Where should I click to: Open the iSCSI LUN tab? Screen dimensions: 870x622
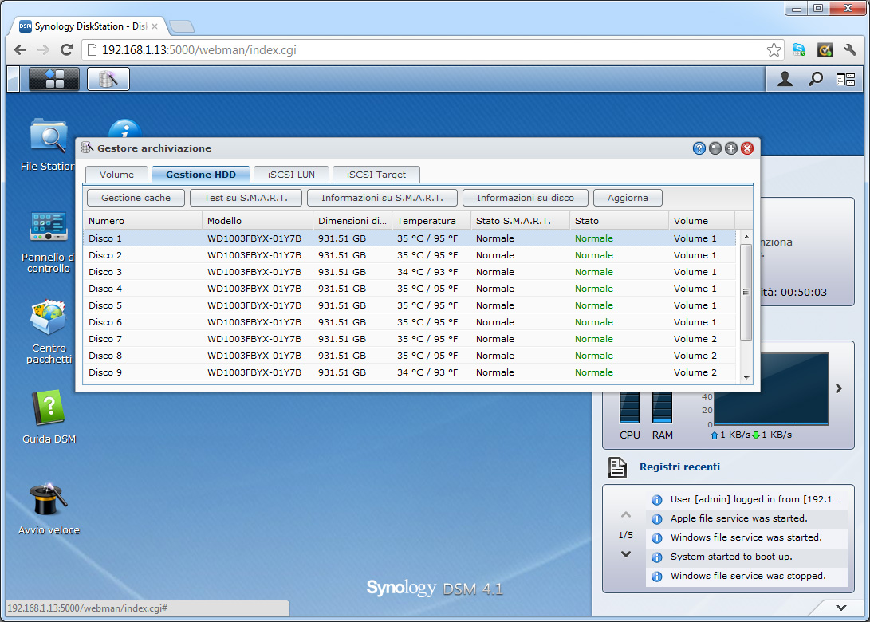[291, 174]
